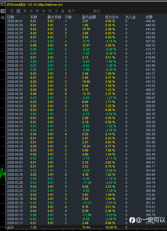Click loss value -8.45

(86, 62)
